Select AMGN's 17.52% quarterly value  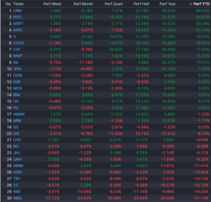[116, 114]
